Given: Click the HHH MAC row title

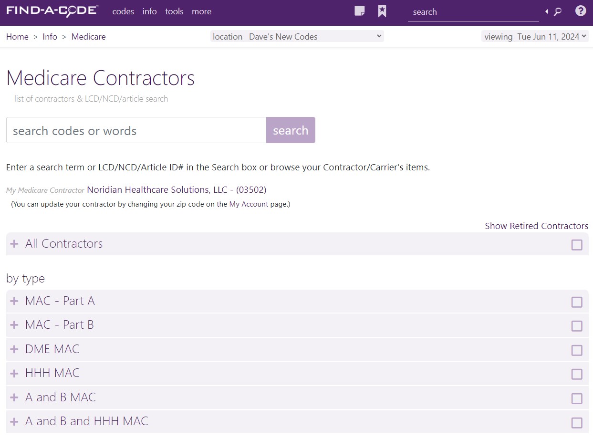Looking at the screenshot, I should (x=52, y=373).
